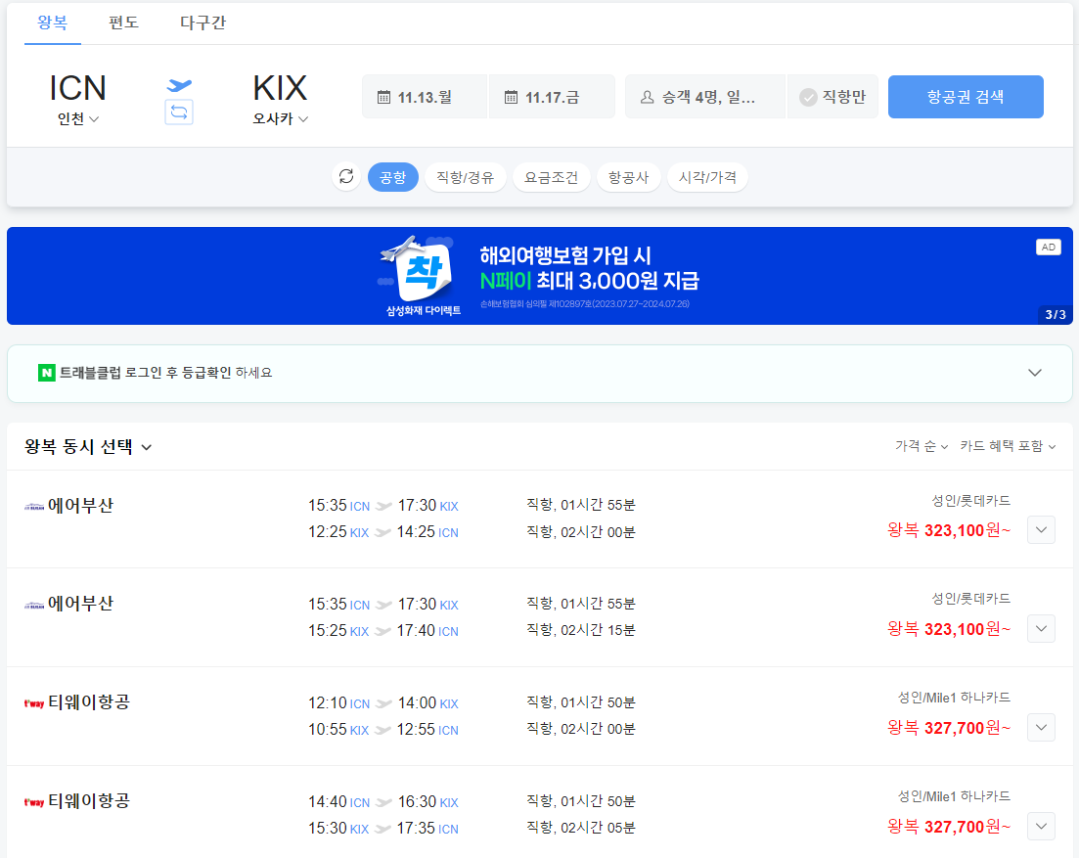Open the 요금조건 filter chip

click(551, 177)
